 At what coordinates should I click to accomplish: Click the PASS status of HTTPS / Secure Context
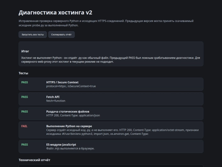click(25, 82)
